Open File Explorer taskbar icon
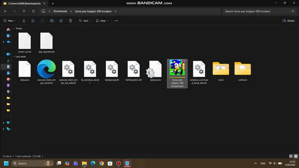 pyautogui.click(x=84, y=163)
